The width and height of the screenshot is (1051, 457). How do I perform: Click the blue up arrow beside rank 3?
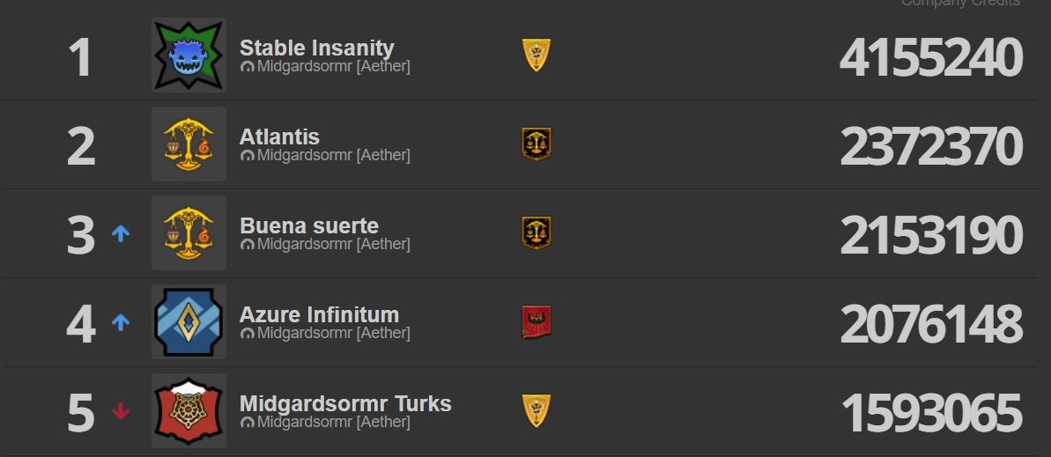point(121,233)
